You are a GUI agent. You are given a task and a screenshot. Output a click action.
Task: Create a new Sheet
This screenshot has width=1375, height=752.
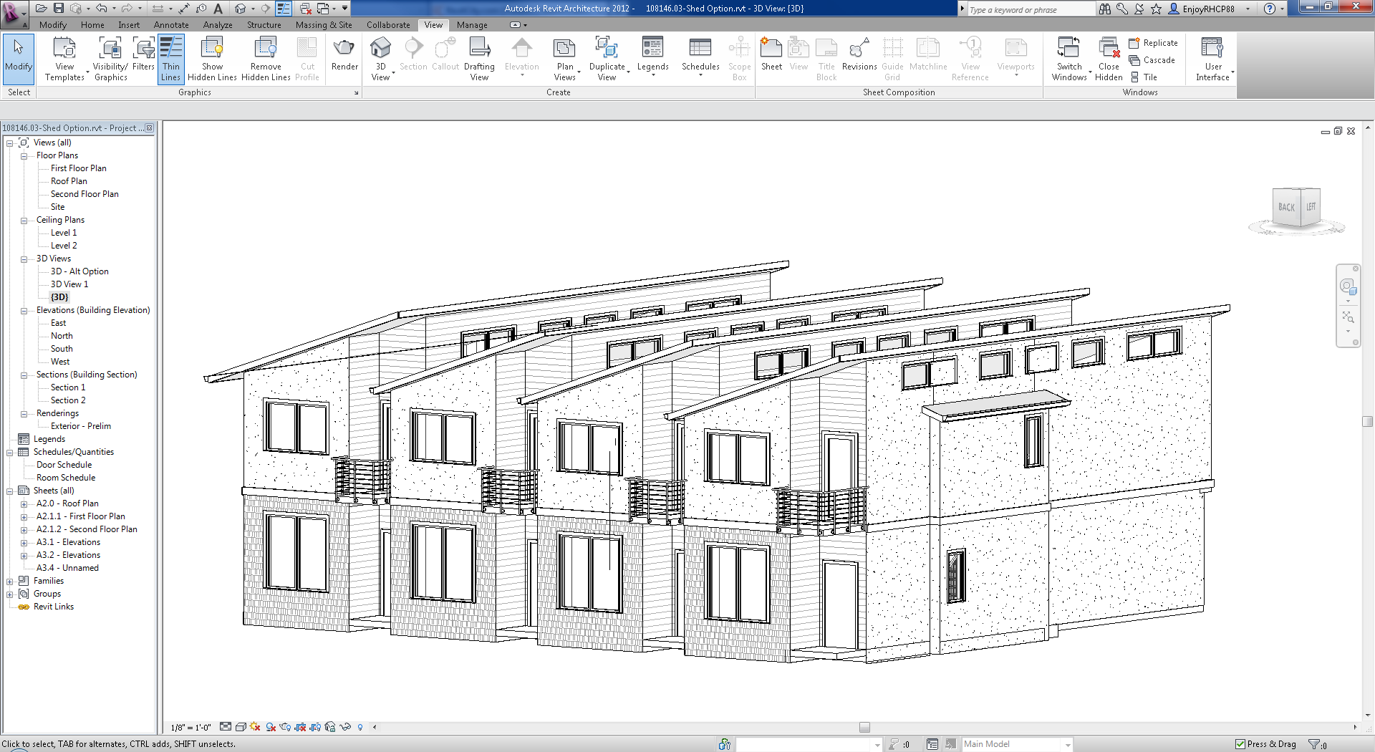[x=771, y=54]
